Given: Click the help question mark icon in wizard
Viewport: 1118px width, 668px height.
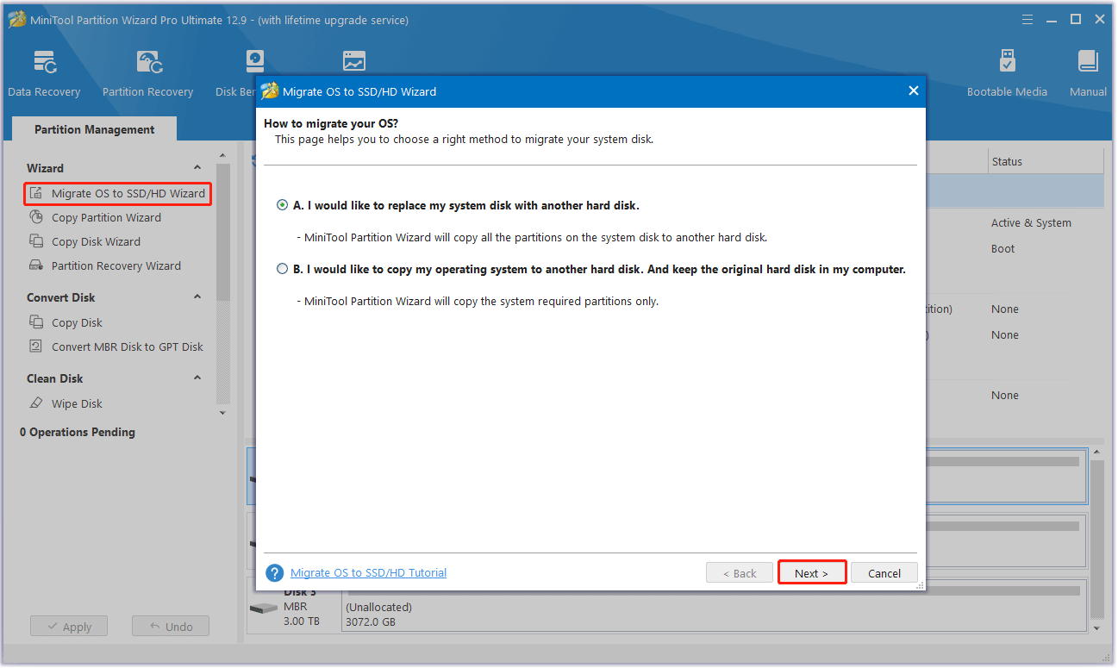Looking at the screenshot, I should point(275,573).
